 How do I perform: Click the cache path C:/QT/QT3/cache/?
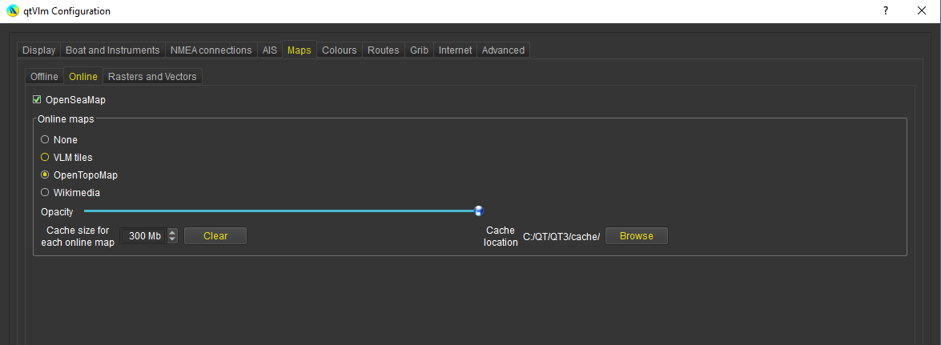tap(561, 236)
